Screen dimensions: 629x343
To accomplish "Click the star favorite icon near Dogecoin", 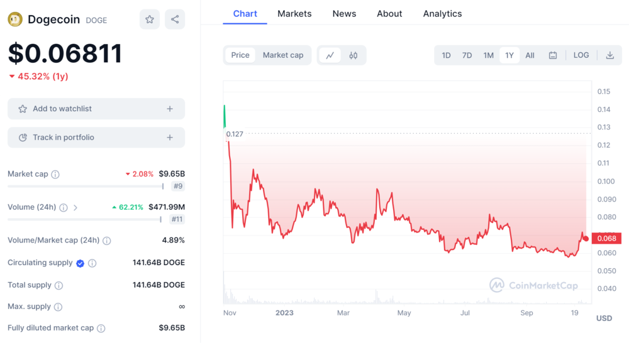I will [150, 19].
